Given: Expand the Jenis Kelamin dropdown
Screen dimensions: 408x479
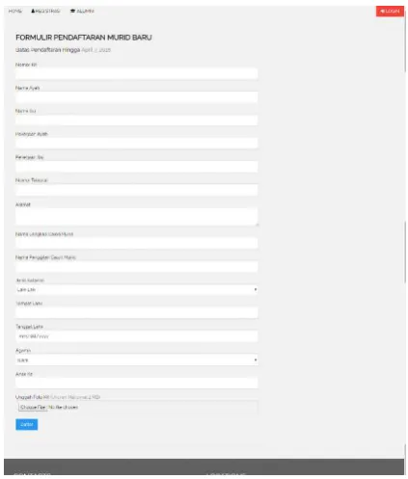Looking at the screenshot, I should [x=136, y=289].
